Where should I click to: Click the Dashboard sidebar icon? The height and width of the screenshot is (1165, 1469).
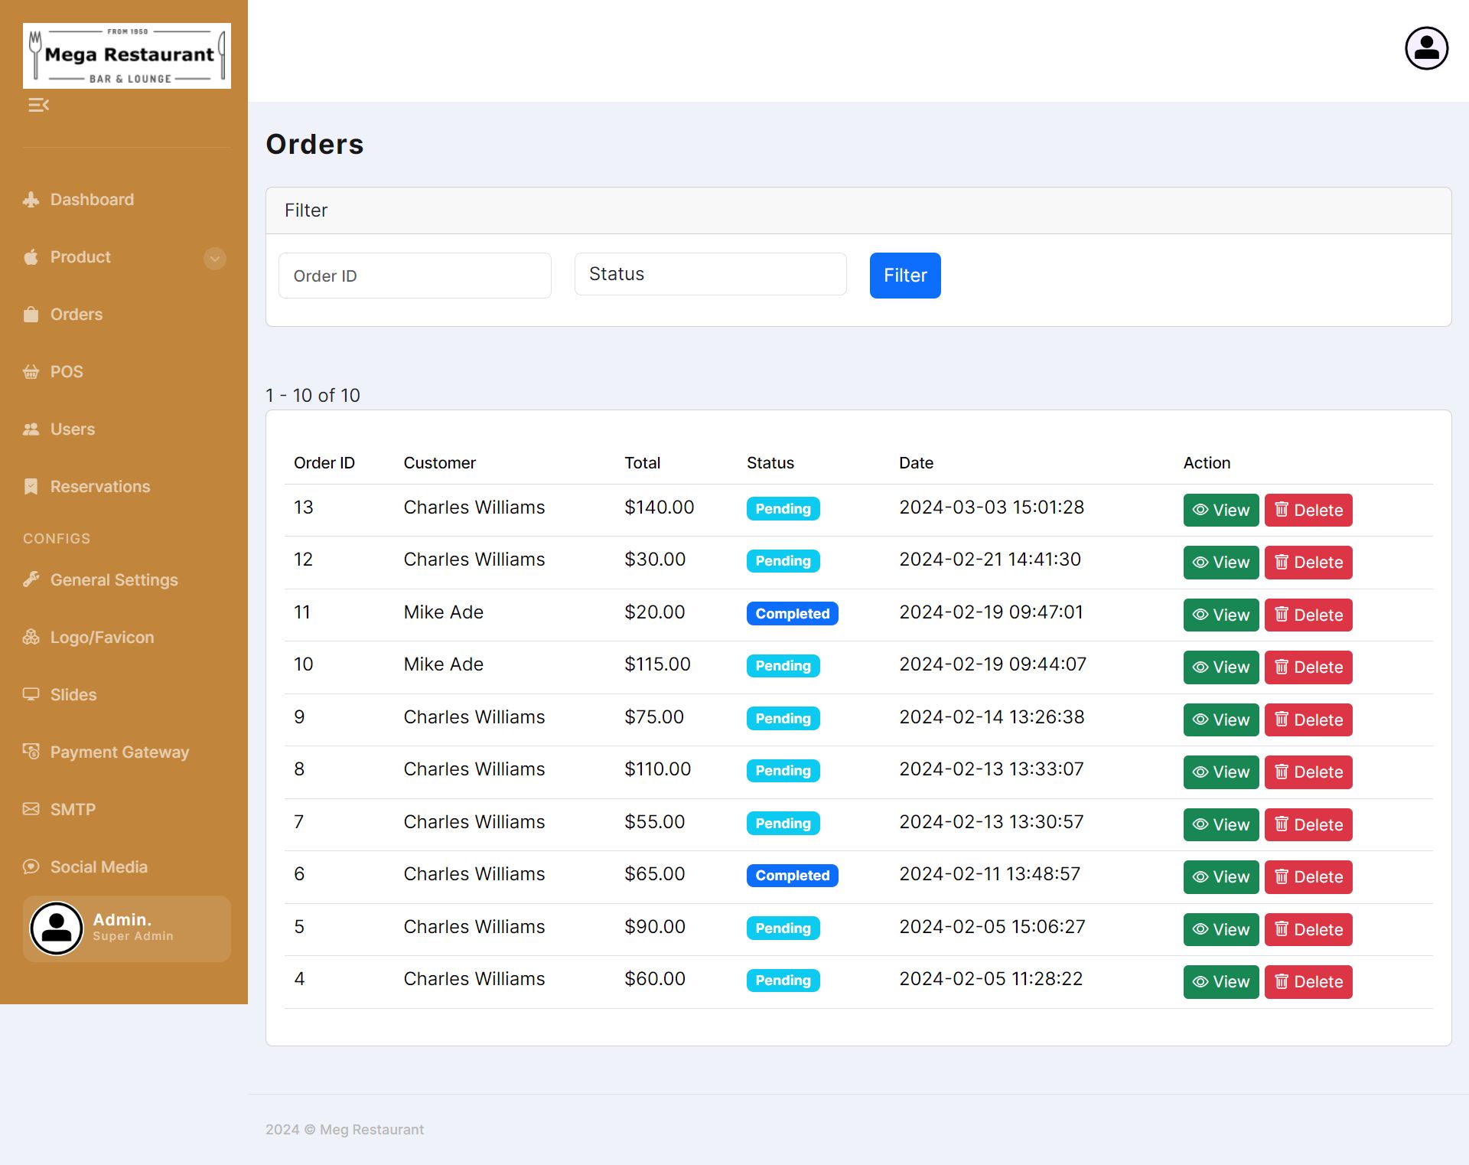click(31, 200)
